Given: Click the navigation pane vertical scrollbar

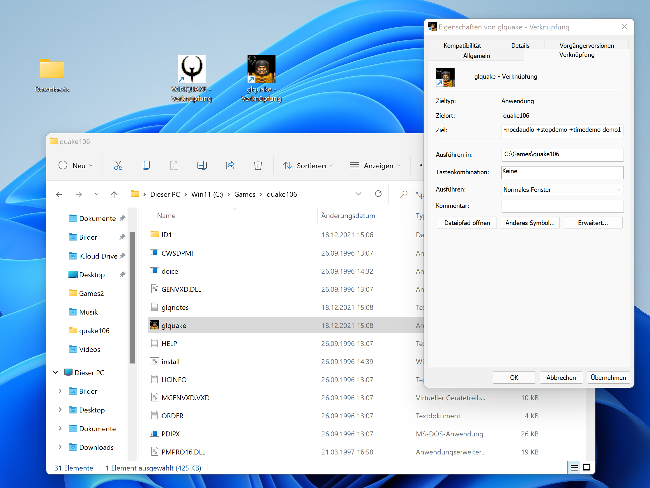Looking at the screenshot, I should pyautogui.click(x=132, y=297).
